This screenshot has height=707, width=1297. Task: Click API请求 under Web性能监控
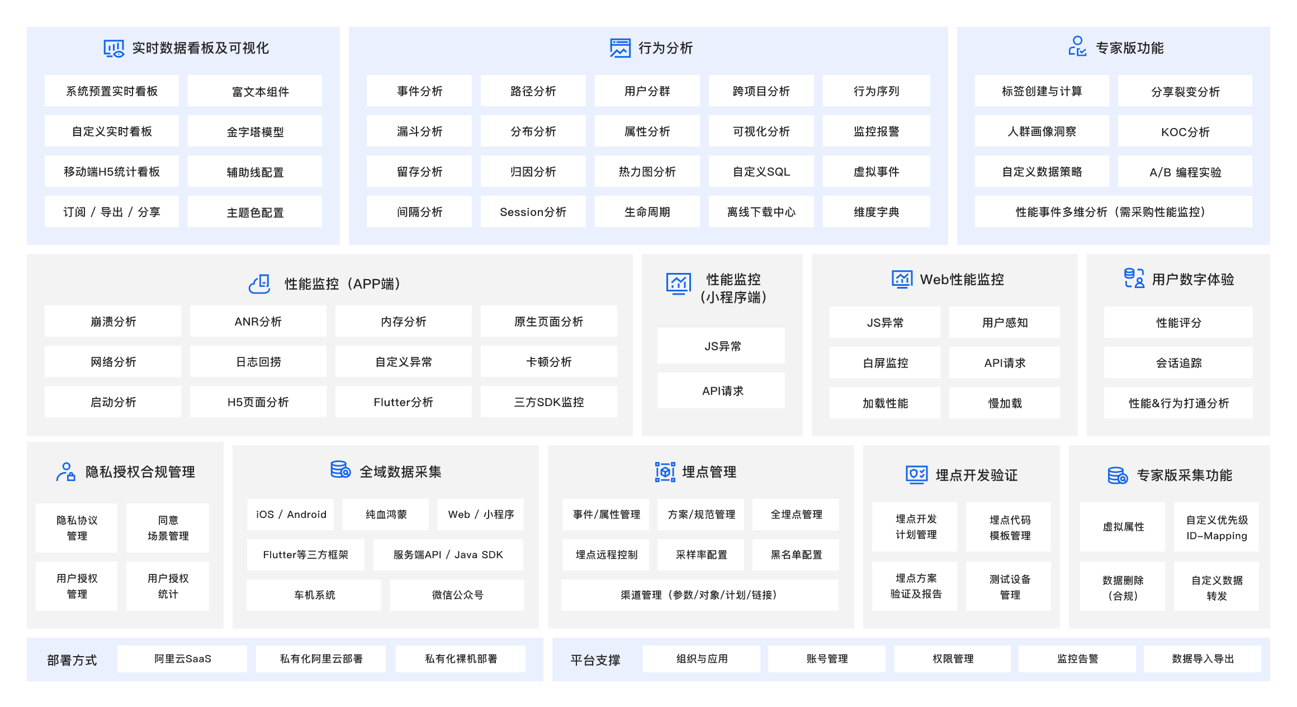click(x=1005, y=362)
